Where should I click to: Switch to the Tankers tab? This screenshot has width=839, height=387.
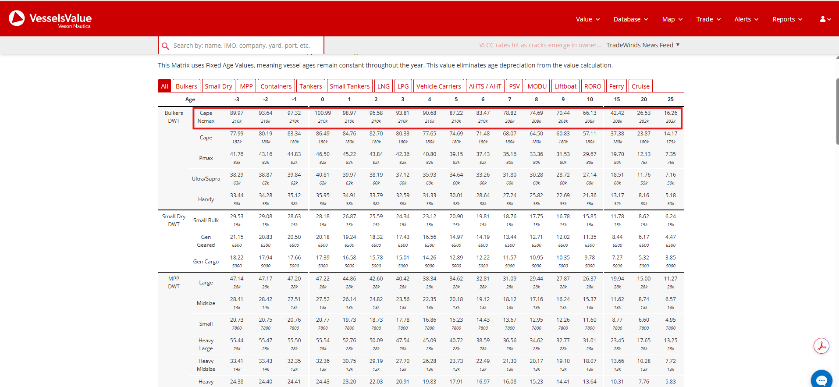pos(311,86)
